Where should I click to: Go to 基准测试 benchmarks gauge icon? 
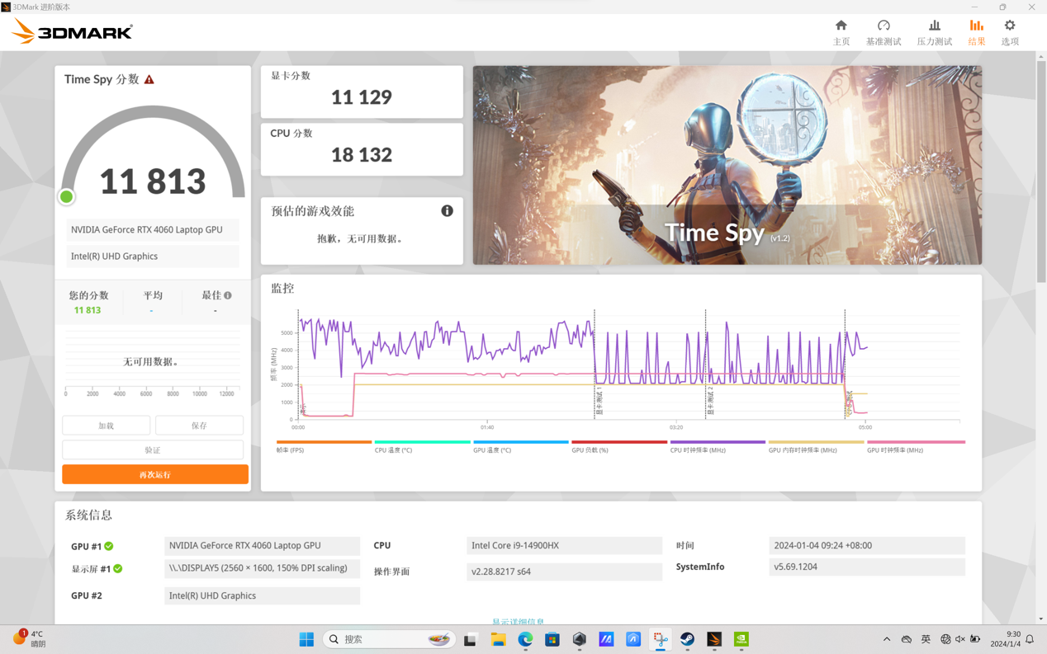point(883,31)
